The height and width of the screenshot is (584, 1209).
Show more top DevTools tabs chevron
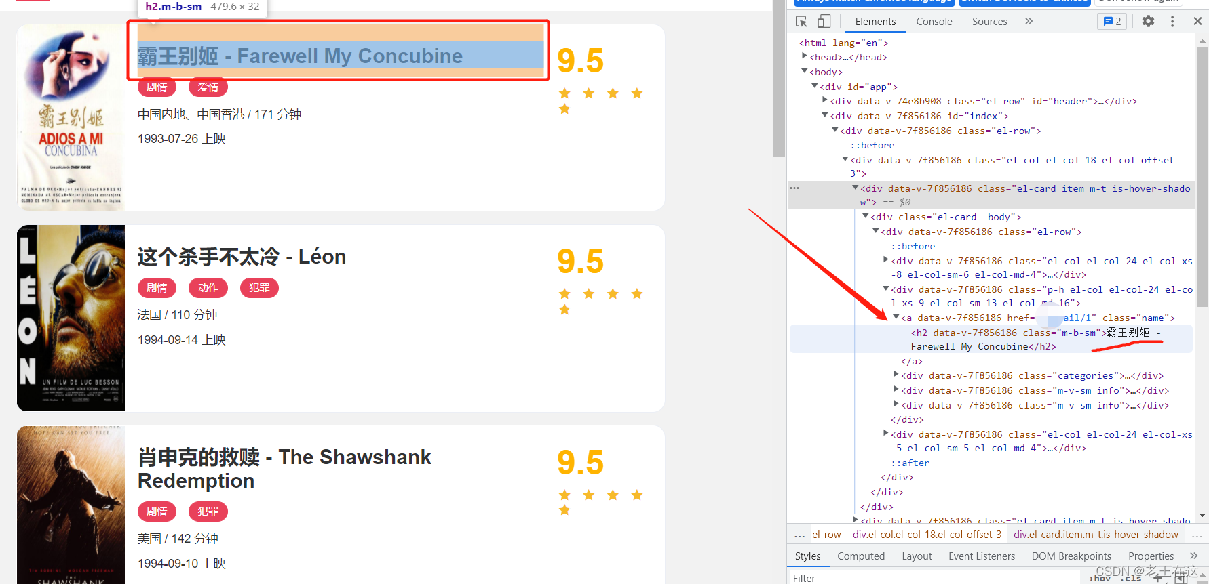(x=1029, y=22)
